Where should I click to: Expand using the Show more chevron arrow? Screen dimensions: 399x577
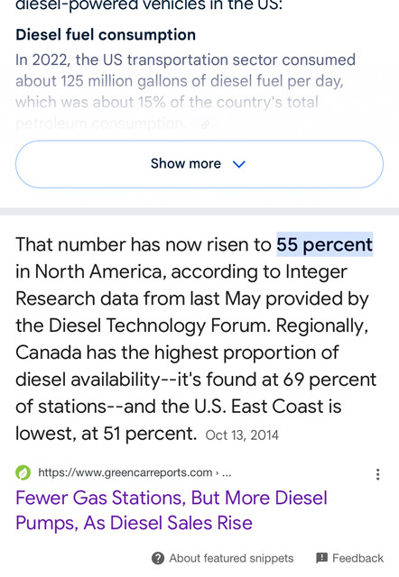coord(239,164)
